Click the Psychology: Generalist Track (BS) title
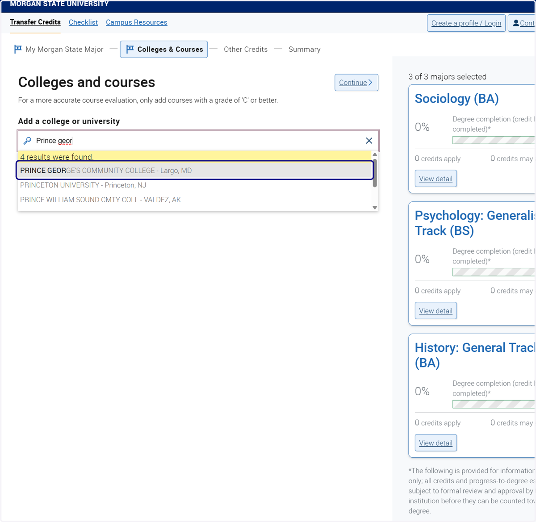This screenshot has height=522, width=536. pos(475,223)
